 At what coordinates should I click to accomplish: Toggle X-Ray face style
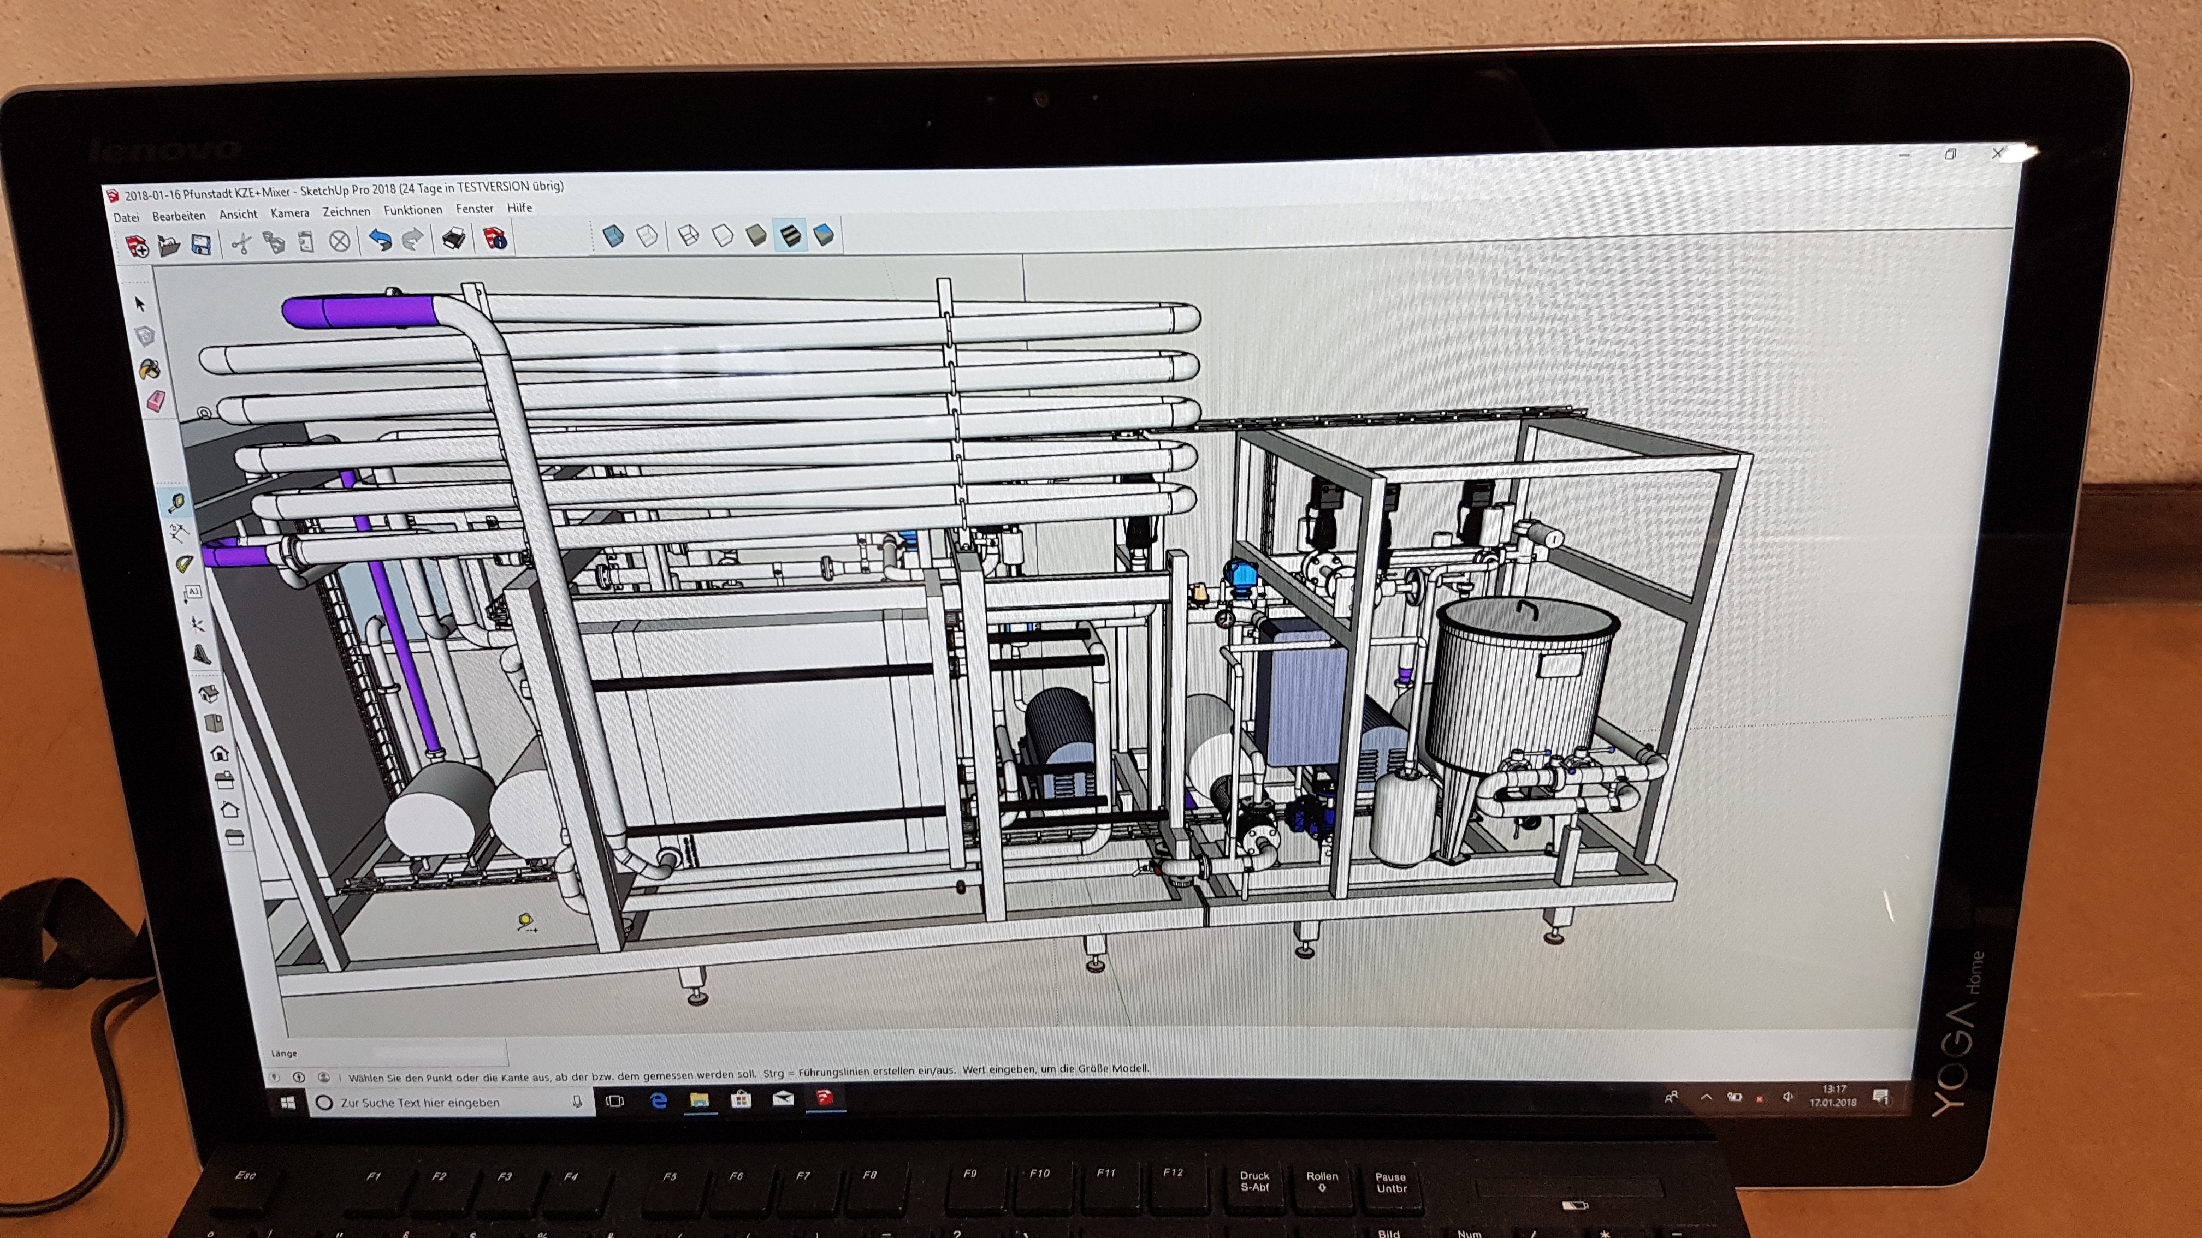[613, 235]
